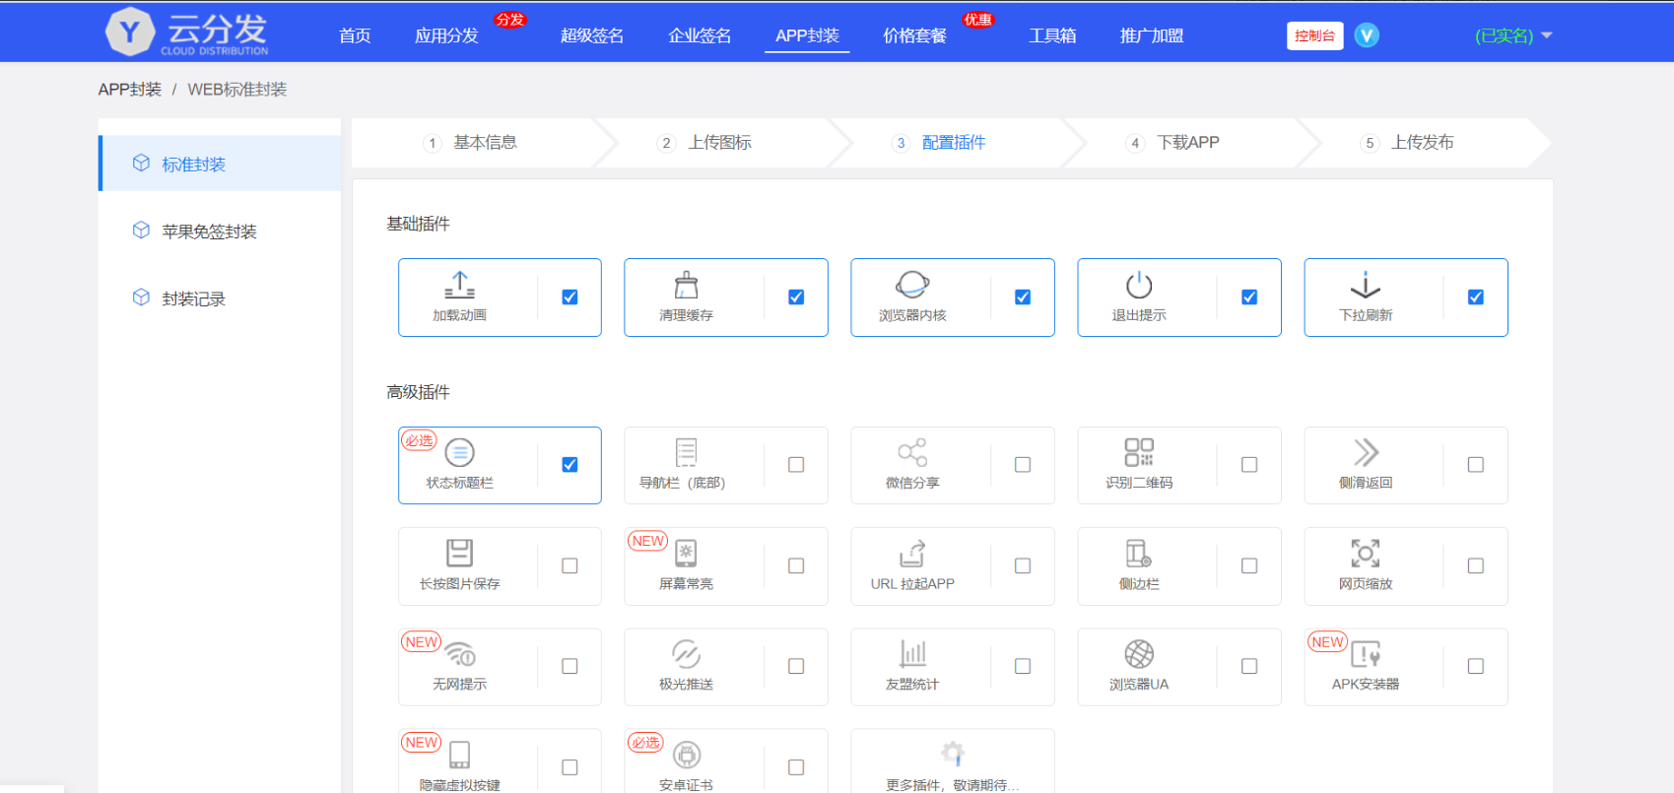
Task: Uncheck the 清理缓存 checkbox
Action: [x=796, y=297]
